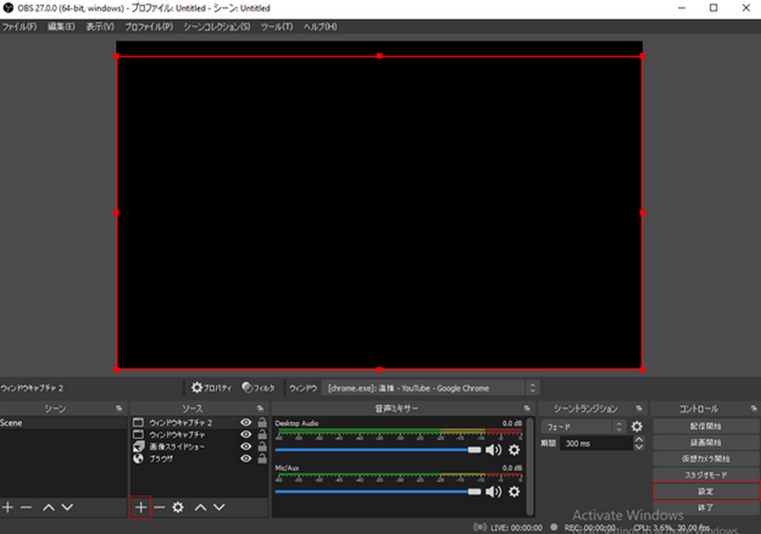Toggle visibility of 画像スライドショー source
761x534 pixels.
pyautogui.click(x=246, y=447)
